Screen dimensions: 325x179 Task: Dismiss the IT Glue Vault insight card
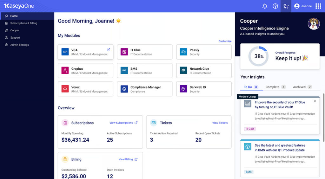315,101
